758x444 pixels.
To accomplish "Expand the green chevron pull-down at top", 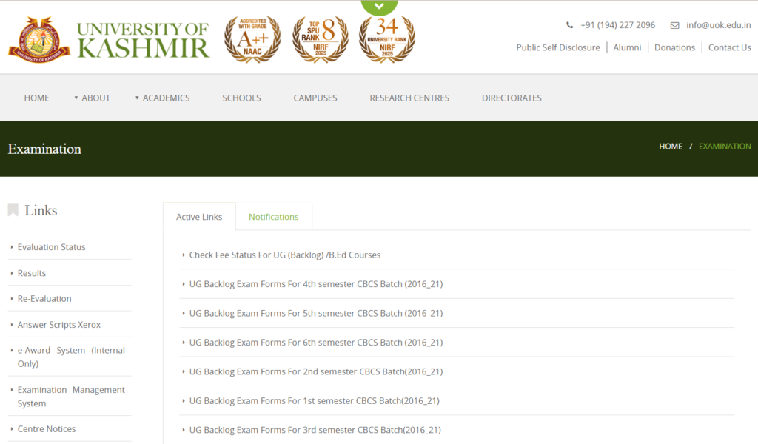I will pyautogui.click(x=379, y=7).
